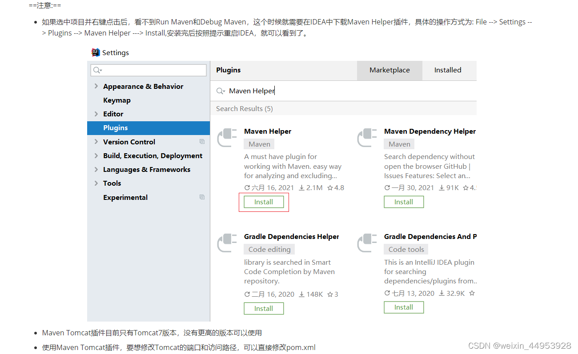Expand Build, Execution, Deployment node
The width and height of the screenshot is (578, 354).
pos(96,155)
